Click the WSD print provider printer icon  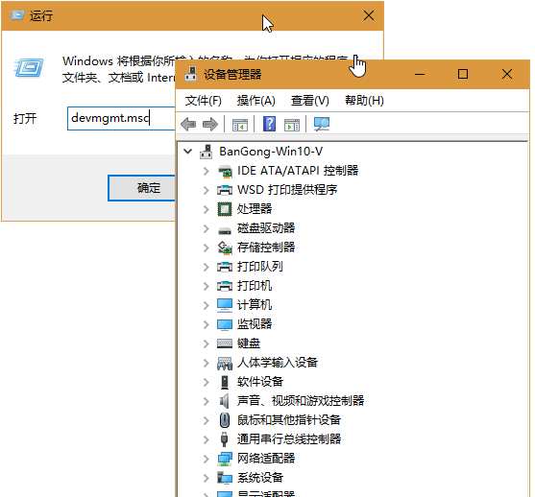point(225,190)
